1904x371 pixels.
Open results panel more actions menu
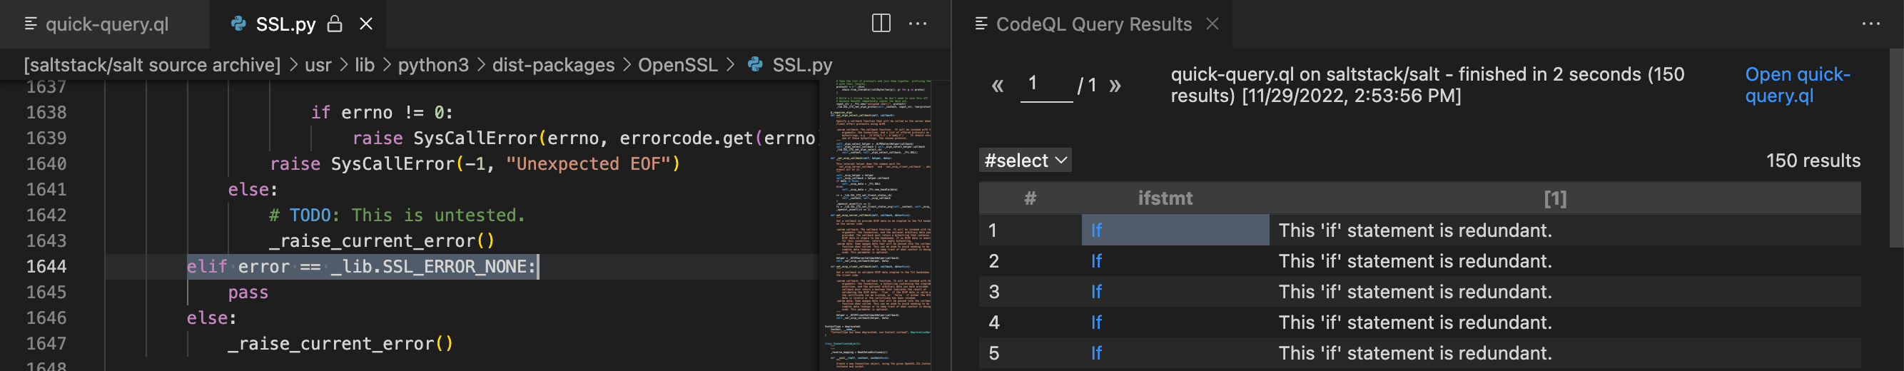click(1870, 24)
